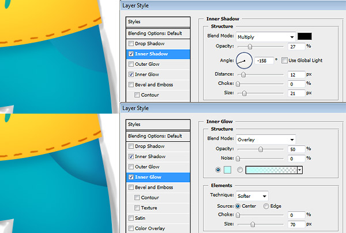Select Blending Options: Default in lower dialog
The image size is (346, 233).
click(158, 136)
